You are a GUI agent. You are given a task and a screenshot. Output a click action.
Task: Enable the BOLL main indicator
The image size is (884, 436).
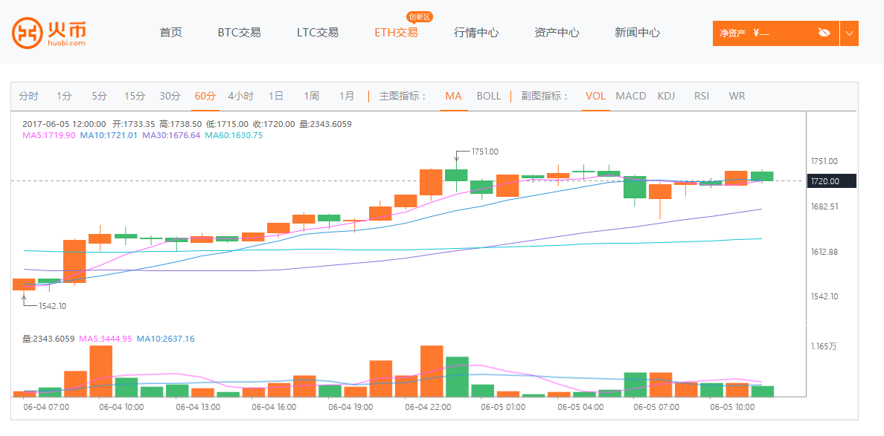489,96
